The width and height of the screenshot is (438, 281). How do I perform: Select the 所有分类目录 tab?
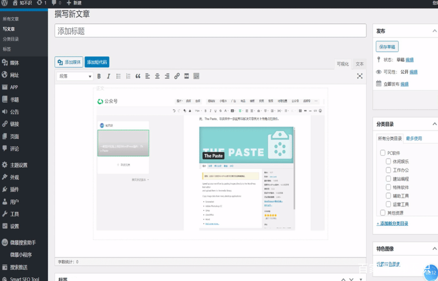pyautogui.click(x=390, y=138)
